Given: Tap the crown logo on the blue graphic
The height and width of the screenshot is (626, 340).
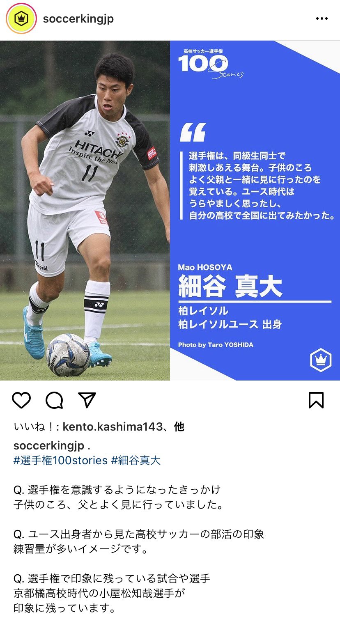Looking at the screenshot, I should tap(320, 360).
